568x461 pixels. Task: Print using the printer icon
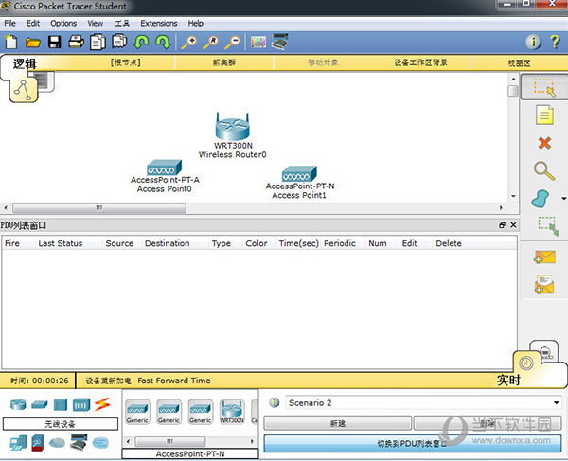pyautogui.click(x=76, y=42)
